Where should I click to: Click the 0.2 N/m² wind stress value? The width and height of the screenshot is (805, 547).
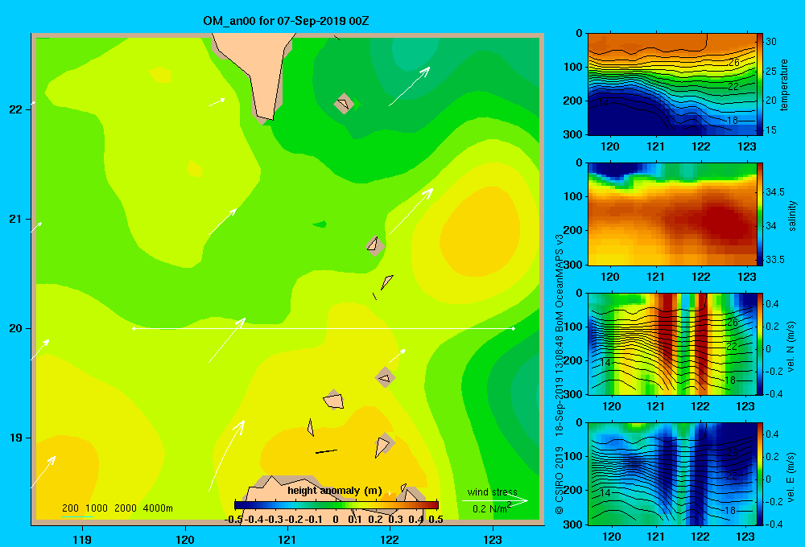492,508
